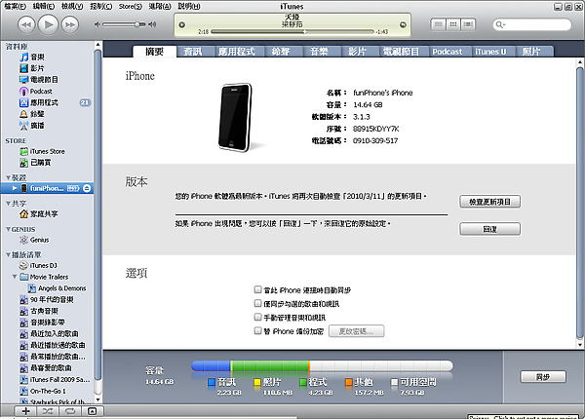Open the Store(S) menu

131,7
